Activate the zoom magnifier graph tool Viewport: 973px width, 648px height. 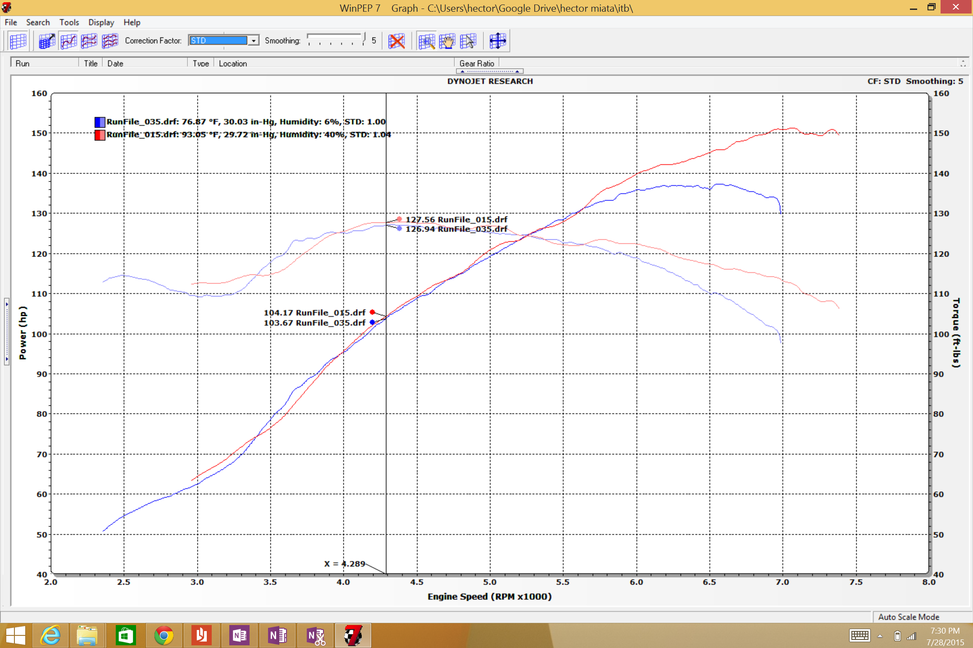click(x=426, y=41)
